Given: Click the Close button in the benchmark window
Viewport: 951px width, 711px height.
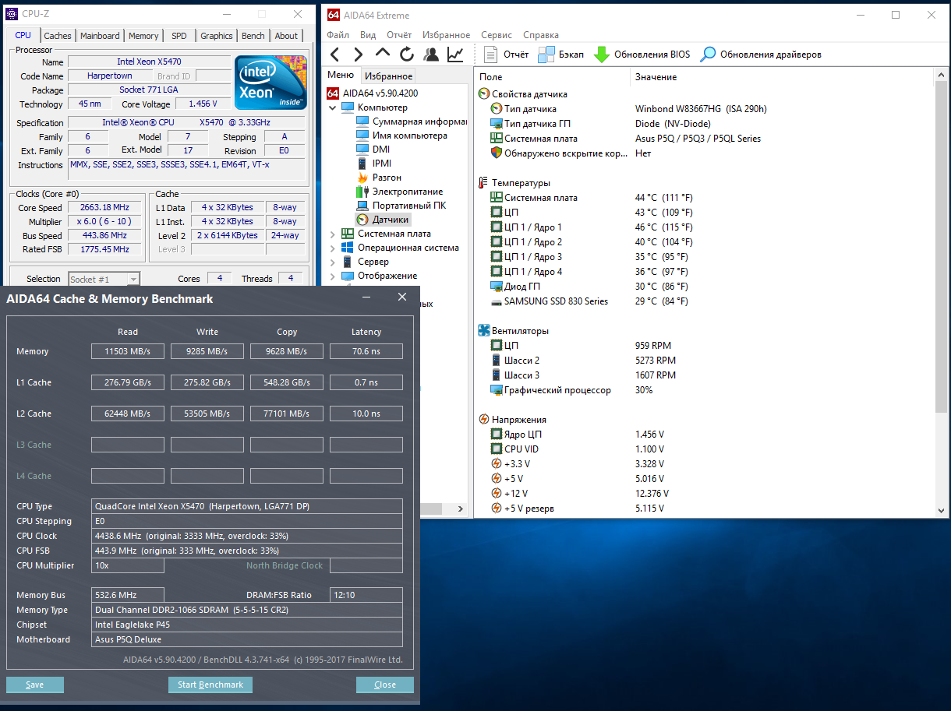Looking at the screenshot, I should point(385,685).
